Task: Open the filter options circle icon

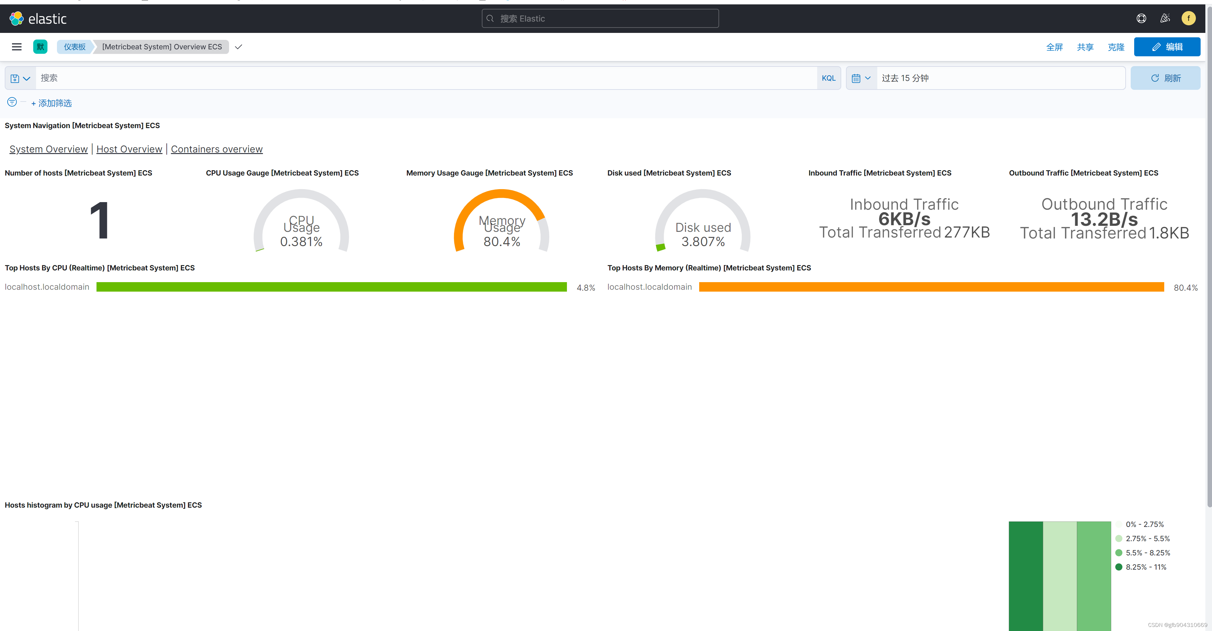Action: [x=12, y=102]
